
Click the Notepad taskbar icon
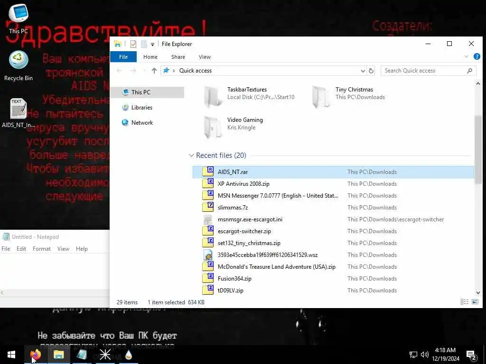tap(82, 355)
